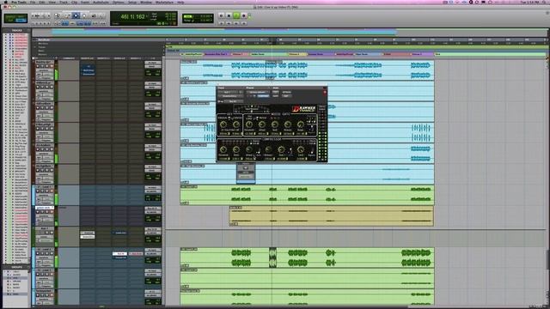Toggle the highlighted Grid edit mode

[21, 21]
